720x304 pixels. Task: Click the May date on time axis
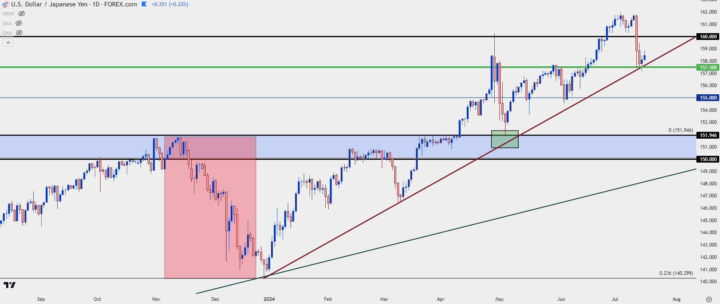499,299
